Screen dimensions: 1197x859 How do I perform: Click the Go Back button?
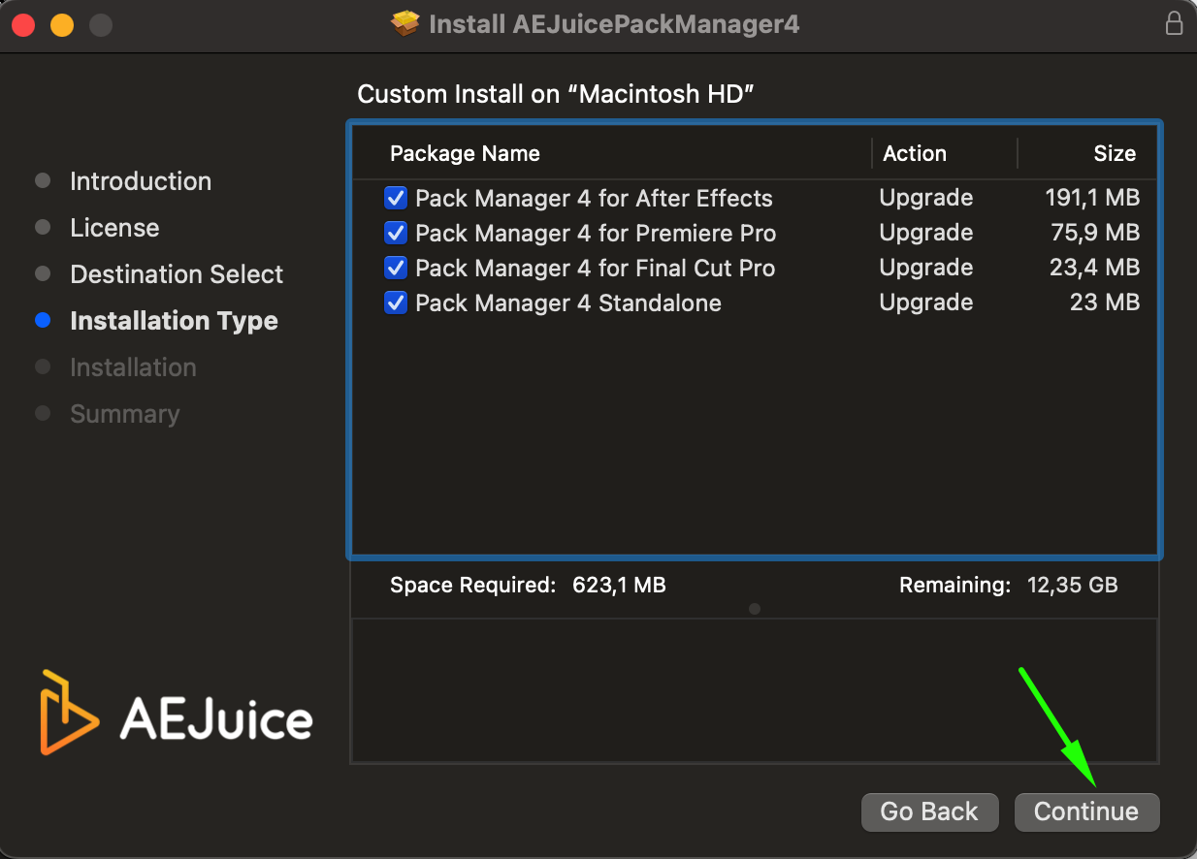(x=929, y=812)
